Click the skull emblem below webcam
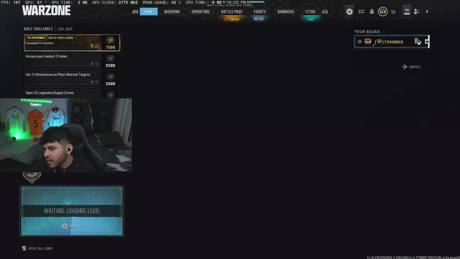Viewport: 460px width, 259px height. click(32, 178)
